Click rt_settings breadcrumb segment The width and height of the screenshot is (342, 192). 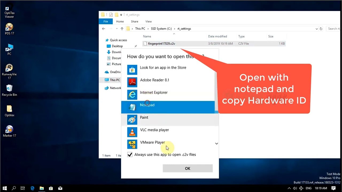coord(184,29)
